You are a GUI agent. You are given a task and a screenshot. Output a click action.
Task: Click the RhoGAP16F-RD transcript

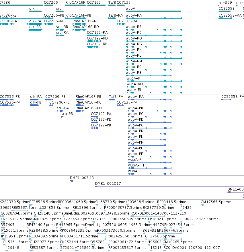click(x=79, y=30)
